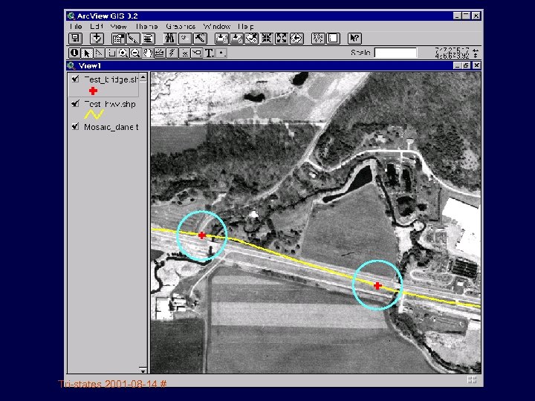Open the File menu

(x=76, y=26)
